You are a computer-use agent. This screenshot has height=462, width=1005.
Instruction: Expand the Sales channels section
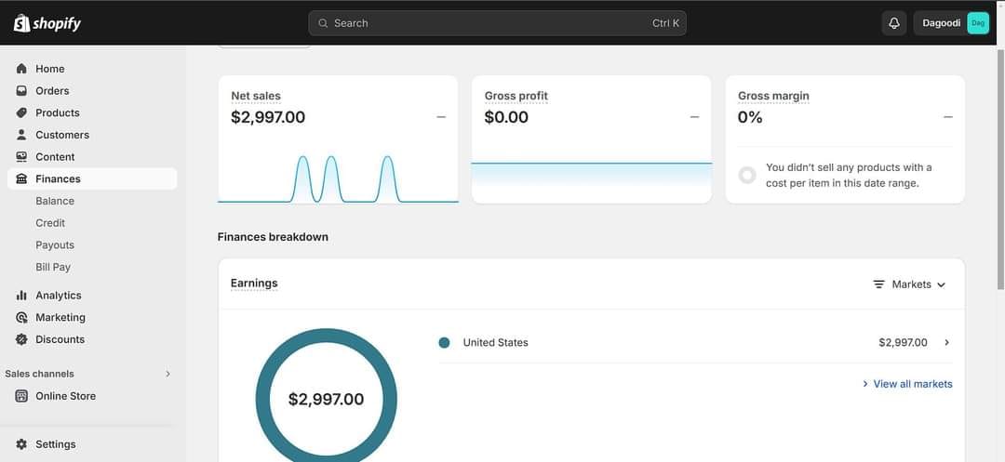pos(167,374)
